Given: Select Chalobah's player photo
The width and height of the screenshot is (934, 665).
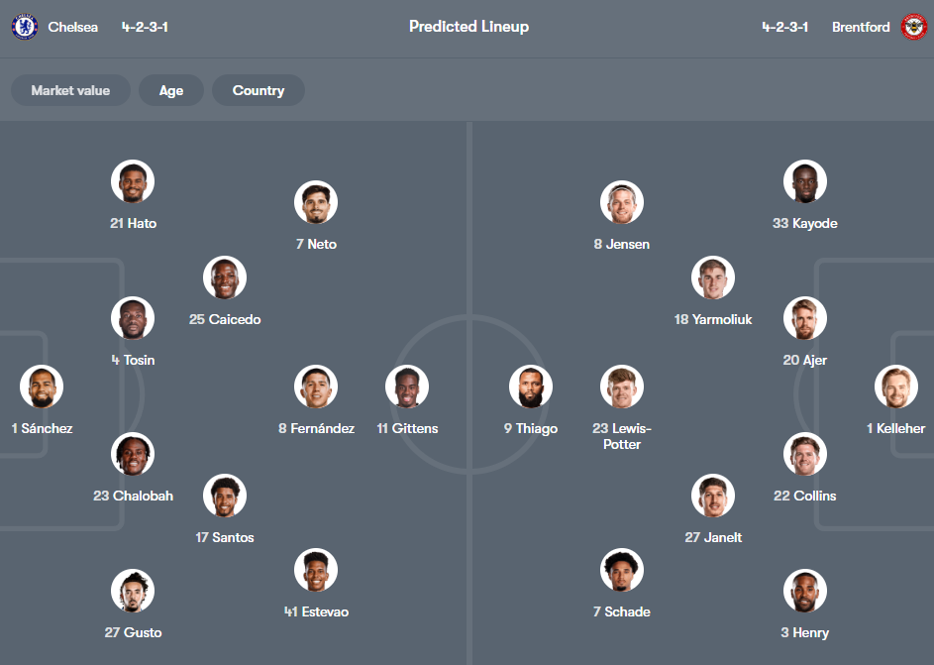Looking at the screenshot, I should point(133,454).
